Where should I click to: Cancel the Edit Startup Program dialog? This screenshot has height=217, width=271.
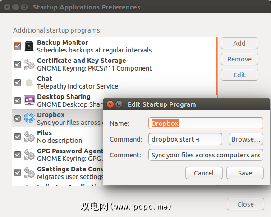pos(204,173)
